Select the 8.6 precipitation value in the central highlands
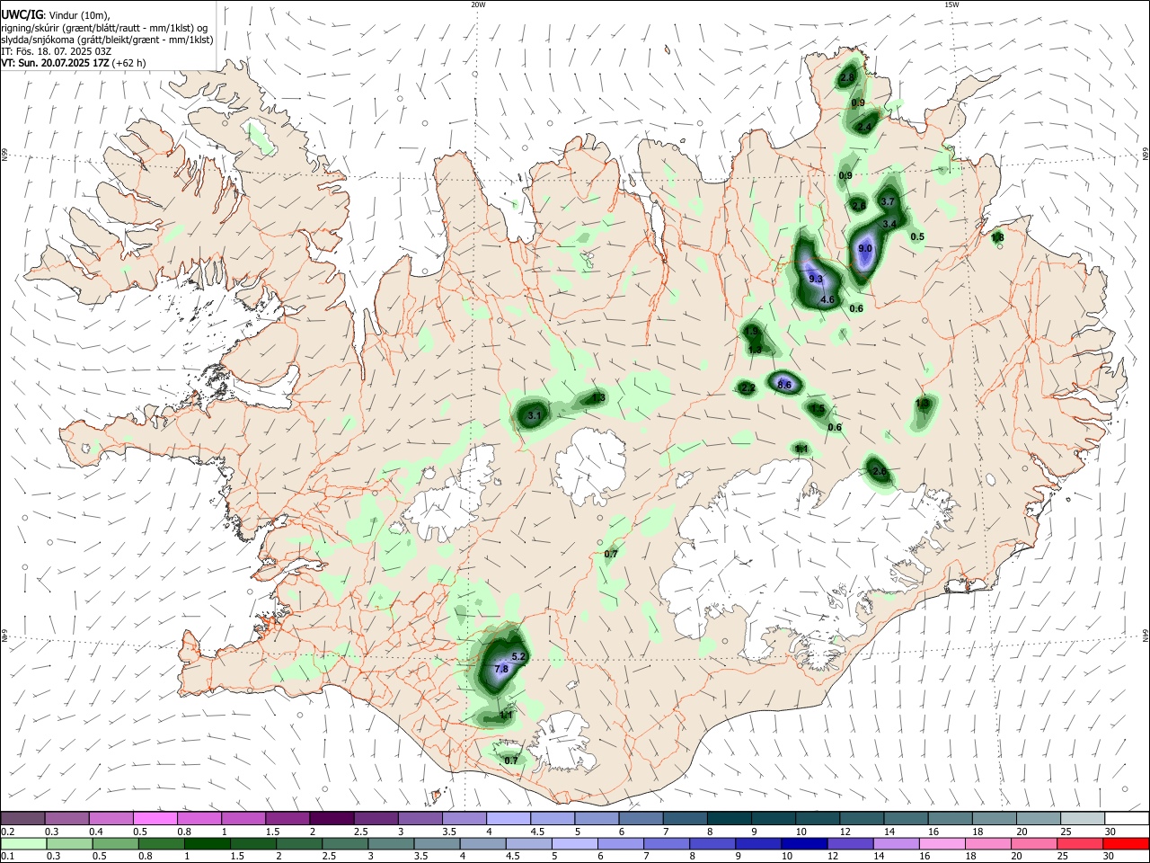This screenshot has width=1150, height=863. [x=784, y=385]
